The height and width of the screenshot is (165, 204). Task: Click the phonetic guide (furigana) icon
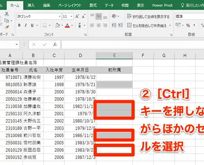coord(80,25)
